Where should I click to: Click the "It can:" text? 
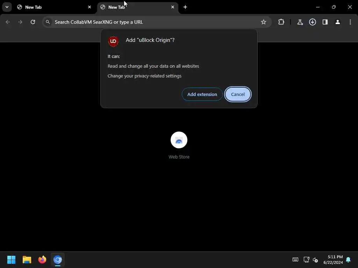(x=114, y=56)
